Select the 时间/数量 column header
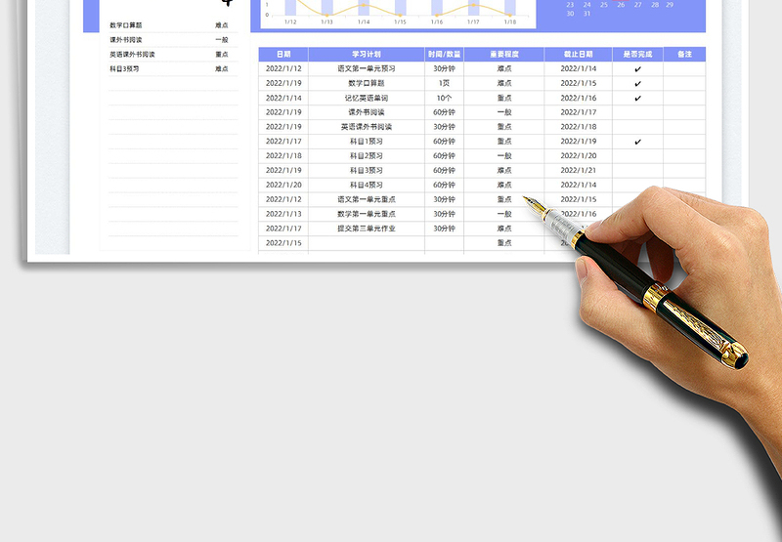The width and height of the screenshot is (782, 542). pos(444,54)
